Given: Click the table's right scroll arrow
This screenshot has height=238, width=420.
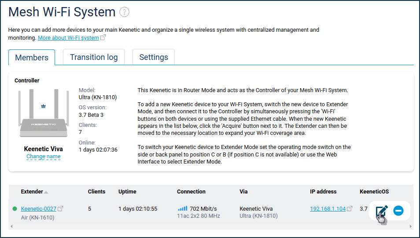Looking at the screenshot, I should coord(411,226).
